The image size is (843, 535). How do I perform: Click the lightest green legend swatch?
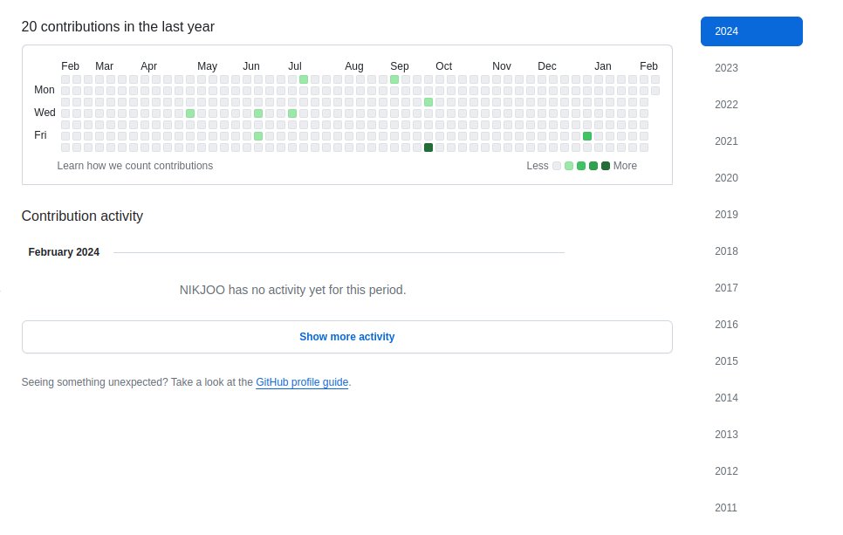click(569, 166)
